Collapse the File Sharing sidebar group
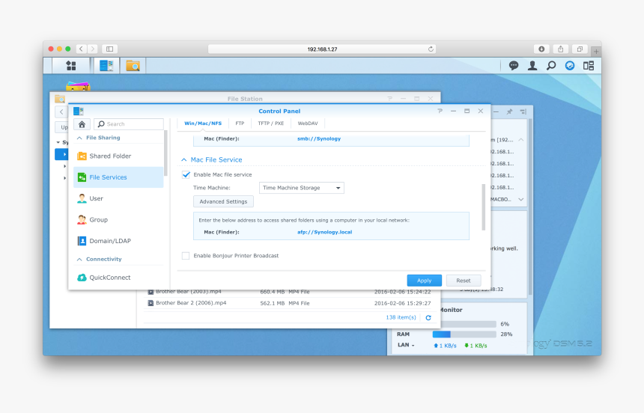 coord(79,138)
